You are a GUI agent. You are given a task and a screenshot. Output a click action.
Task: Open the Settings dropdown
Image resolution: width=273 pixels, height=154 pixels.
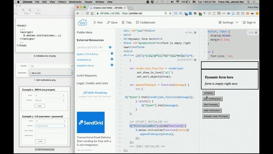pyautogui.click(x=229, y=23)
